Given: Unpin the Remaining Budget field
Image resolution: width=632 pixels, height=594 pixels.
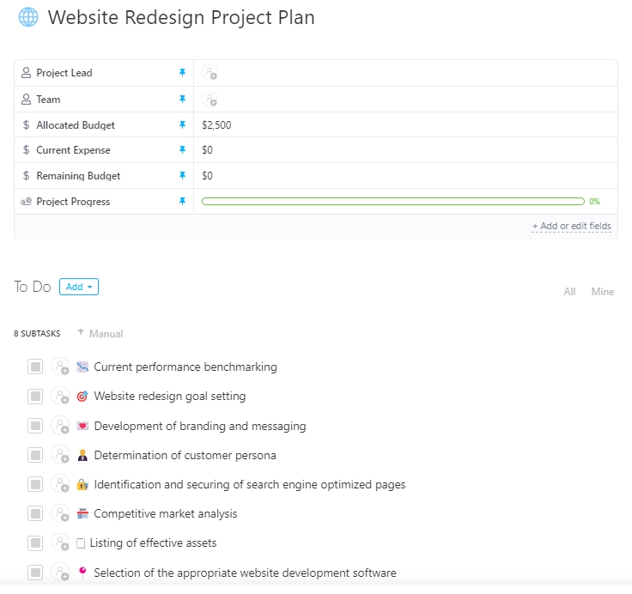Looking at the screenshot, I should tap(182, 176).
